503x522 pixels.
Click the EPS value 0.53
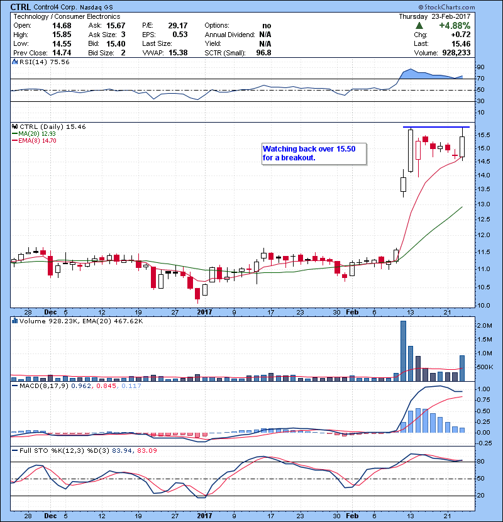(180, 35)
